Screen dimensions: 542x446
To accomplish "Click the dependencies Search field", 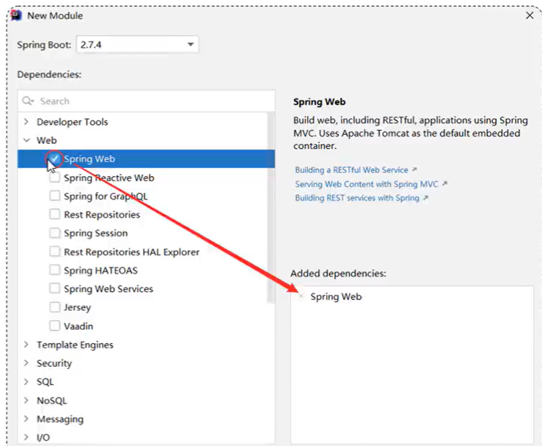I will coord(146,101).
